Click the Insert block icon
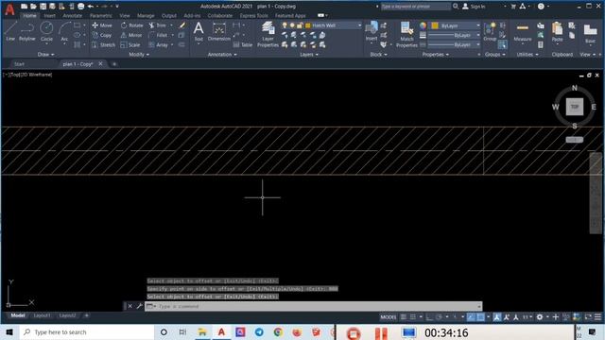 click(372, 31)
